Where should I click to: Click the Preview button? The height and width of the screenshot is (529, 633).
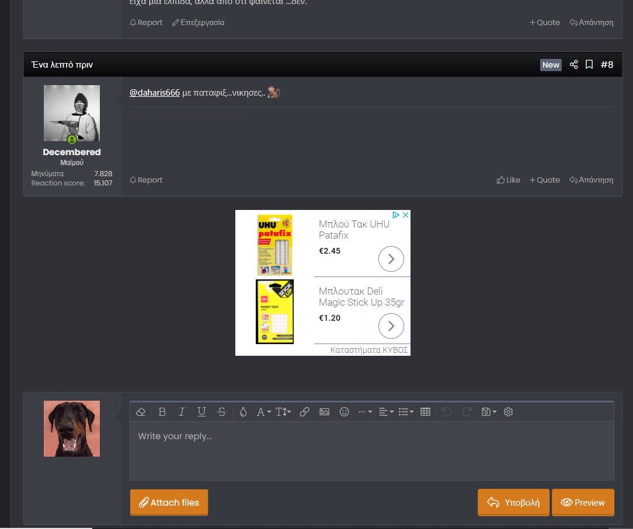pos(583,502)
